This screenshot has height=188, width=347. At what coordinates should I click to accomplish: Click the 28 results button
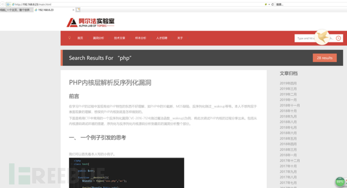coord(325,58)
